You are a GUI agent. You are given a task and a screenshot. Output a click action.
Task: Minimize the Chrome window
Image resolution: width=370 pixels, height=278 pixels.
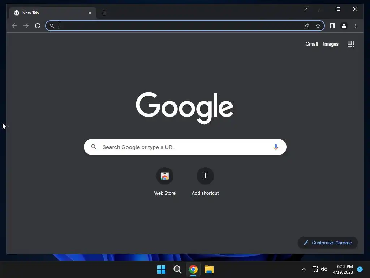tap(322, 9)
